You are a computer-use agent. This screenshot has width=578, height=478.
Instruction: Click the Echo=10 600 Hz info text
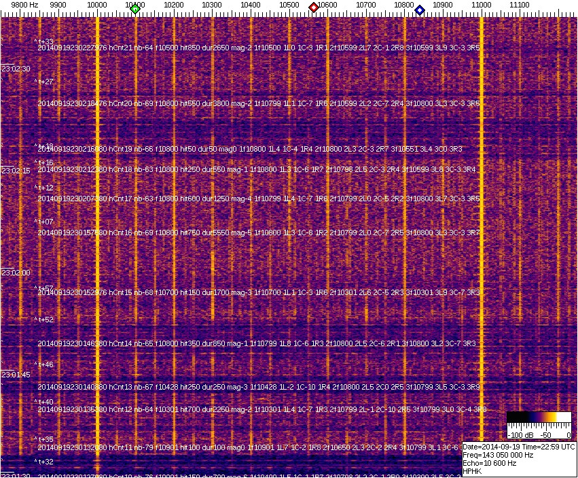[490, 463]
